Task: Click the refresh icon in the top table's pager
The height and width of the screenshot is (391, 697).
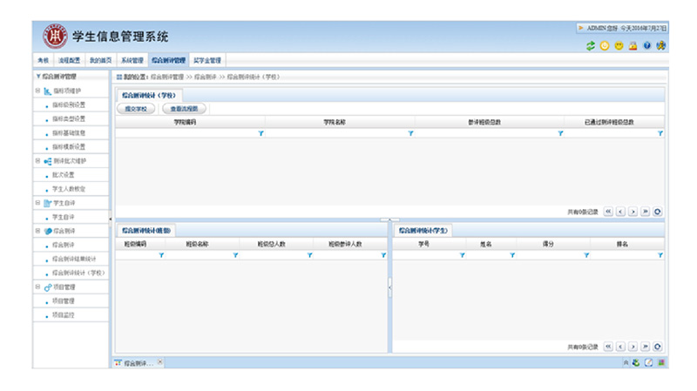Action: (x=658, y=211)
